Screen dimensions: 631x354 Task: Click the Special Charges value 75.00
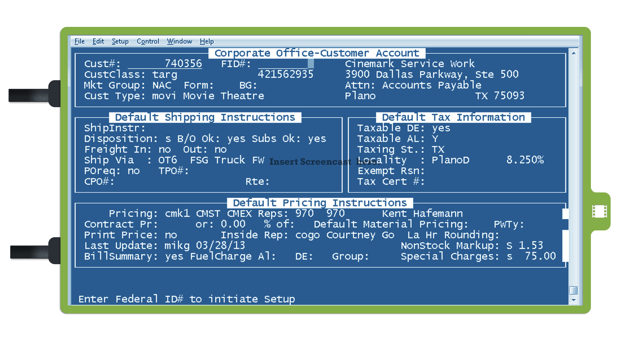[x=540, y=256]
